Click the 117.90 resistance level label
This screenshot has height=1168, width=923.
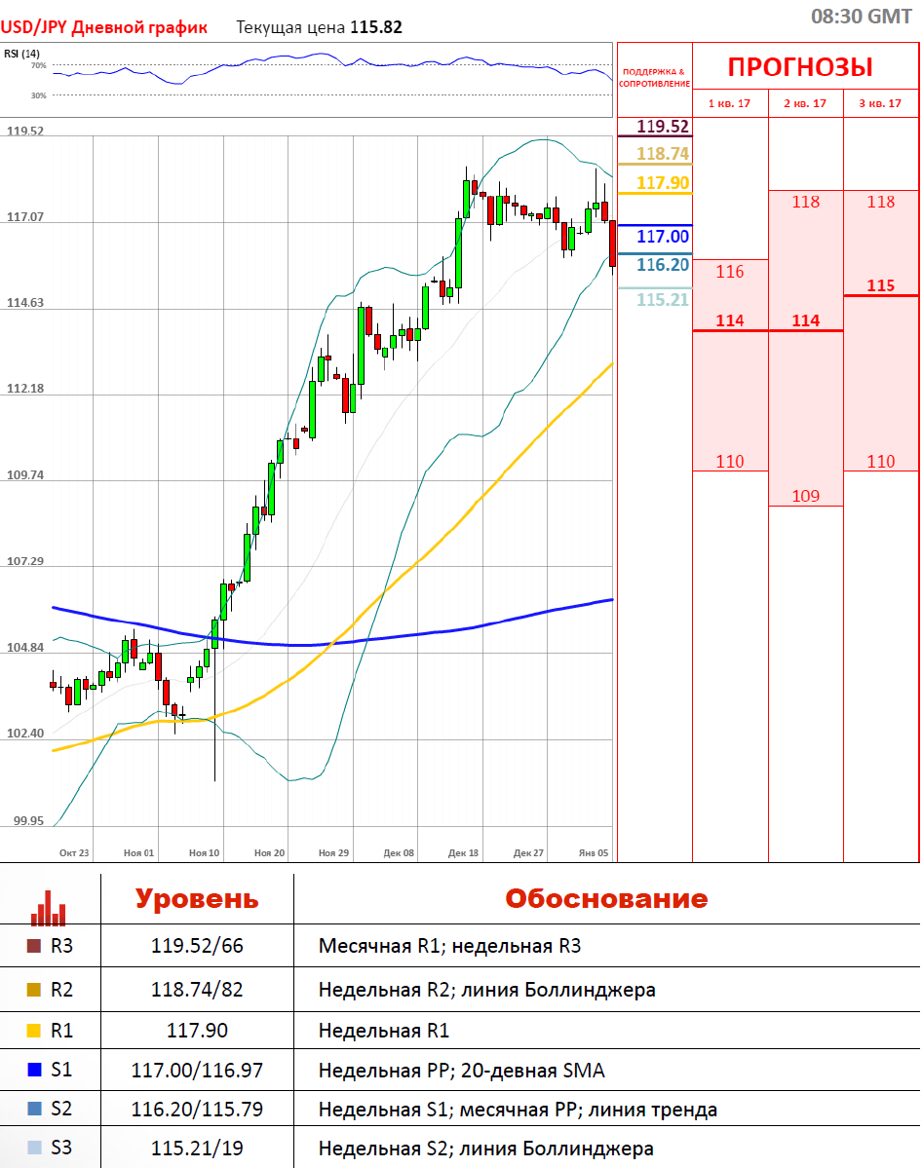pyautogui.click(x=662, y=182)
